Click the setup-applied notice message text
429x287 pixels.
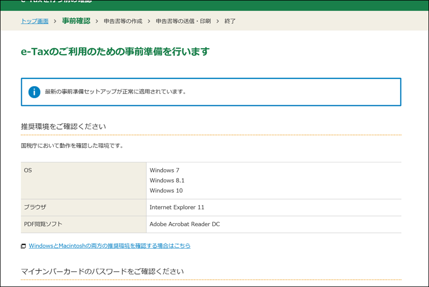(x=116, y=92)
